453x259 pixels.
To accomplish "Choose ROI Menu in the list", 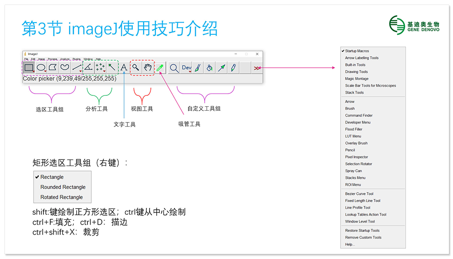I will 373,184.
